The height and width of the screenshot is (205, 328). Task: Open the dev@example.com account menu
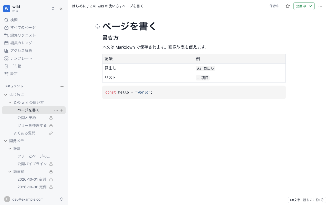(34, 199)
